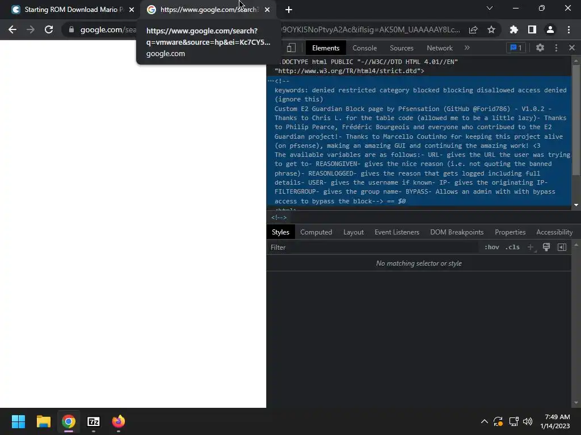This screenshot has width=581, height=435.
Task: Open the tab search chevron
Action: (x=490, y=8)
